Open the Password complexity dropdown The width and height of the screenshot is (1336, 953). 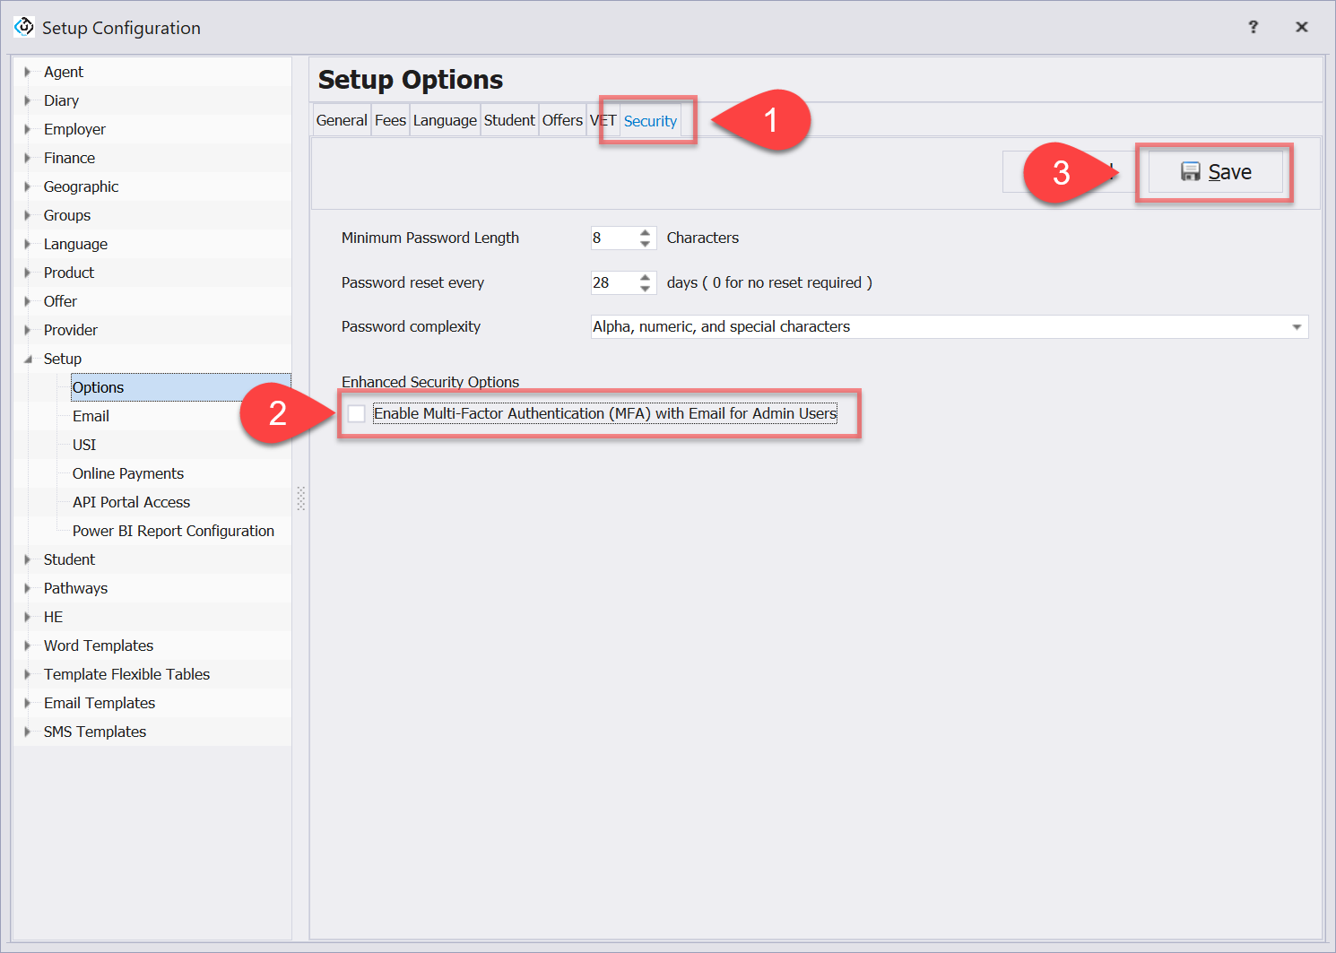point(1297,327)
